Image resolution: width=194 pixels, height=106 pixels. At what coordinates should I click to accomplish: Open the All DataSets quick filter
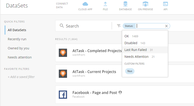point(17,30)
